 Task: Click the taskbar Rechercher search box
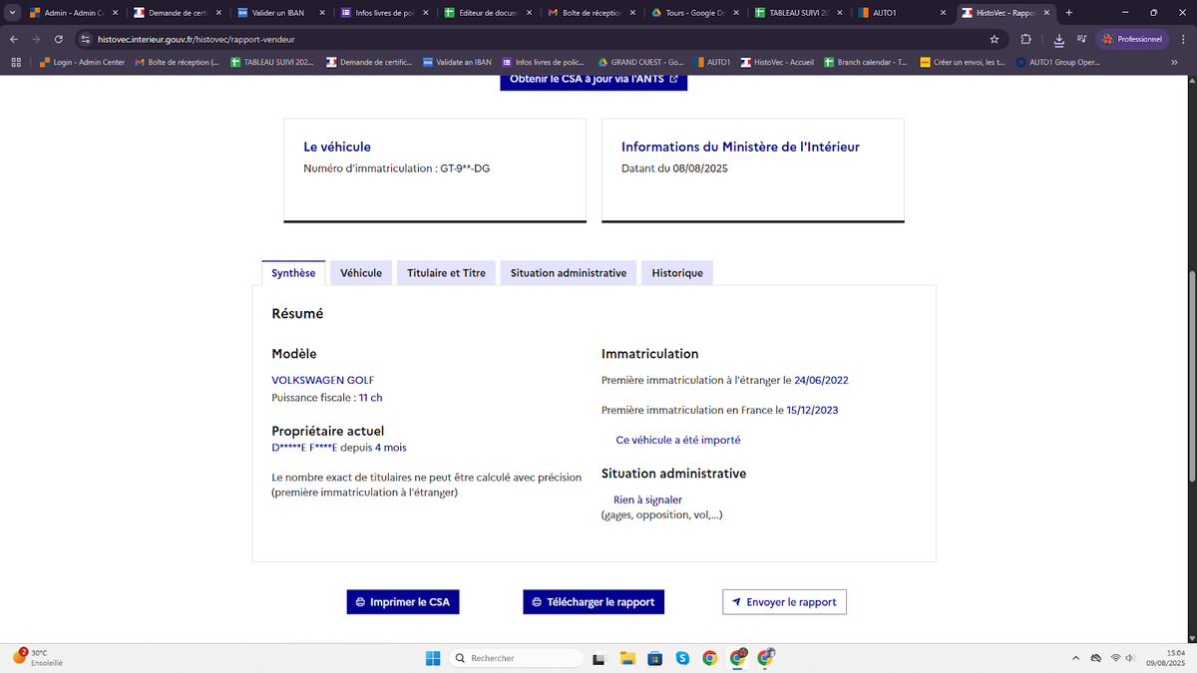tap(516, 658)
